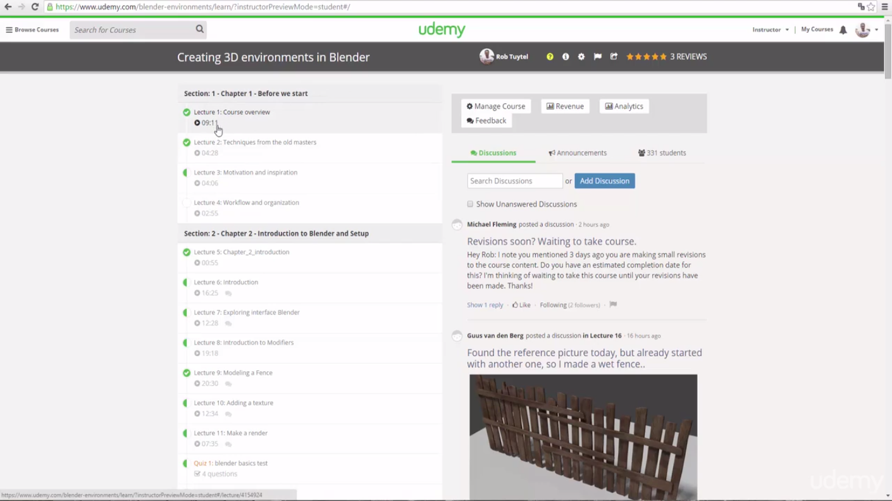
Task: Click the yellow question mark help icon
Action: (x=550, y=57)
